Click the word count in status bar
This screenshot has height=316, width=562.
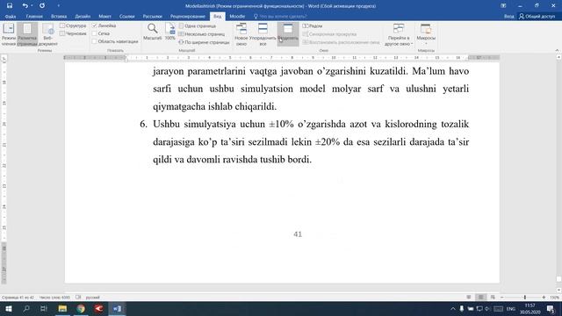pyautogui.click(x=54, y=298)
